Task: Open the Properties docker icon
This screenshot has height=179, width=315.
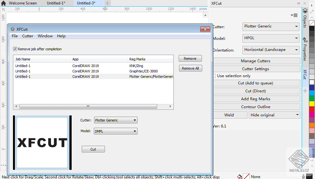Action: tap(305, 40)
